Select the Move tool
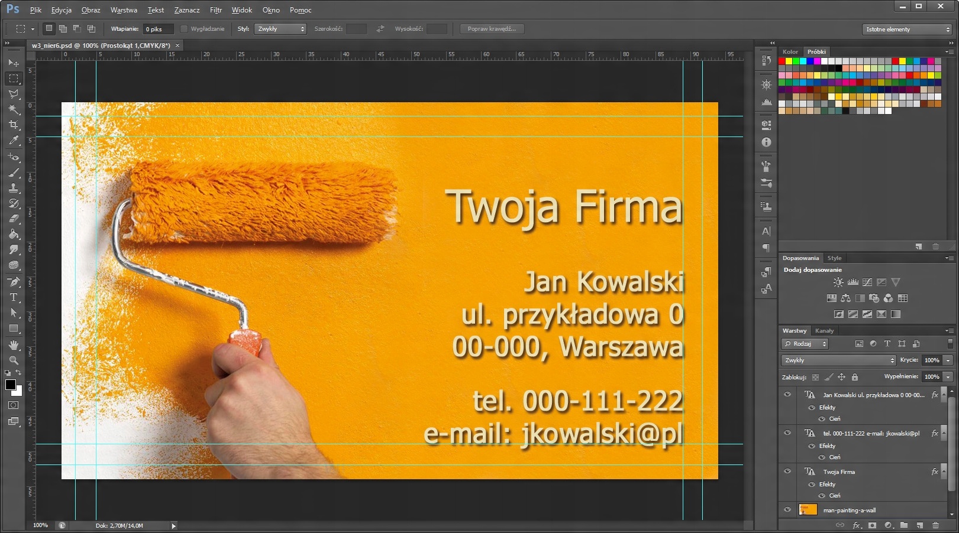Screen dimensions: 959x533 tap(14, 63)
